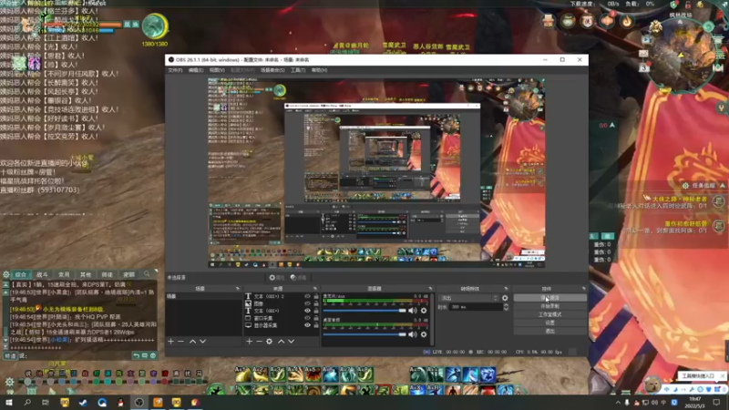The image size is (729, 410).
Task: Add a new scene with plus icon in Scenes panel
Action: tap(170, 341)
